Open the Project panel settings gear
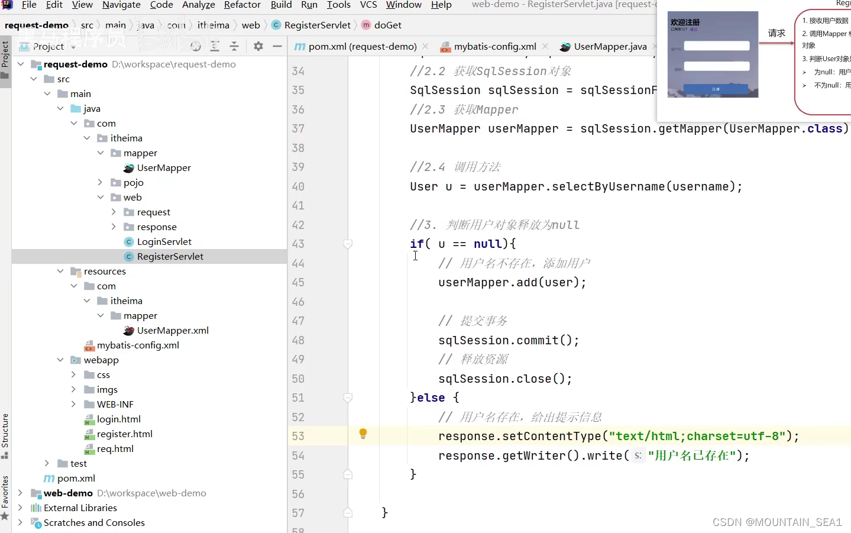The image size is (851, 533). click(x=258, y=46)
